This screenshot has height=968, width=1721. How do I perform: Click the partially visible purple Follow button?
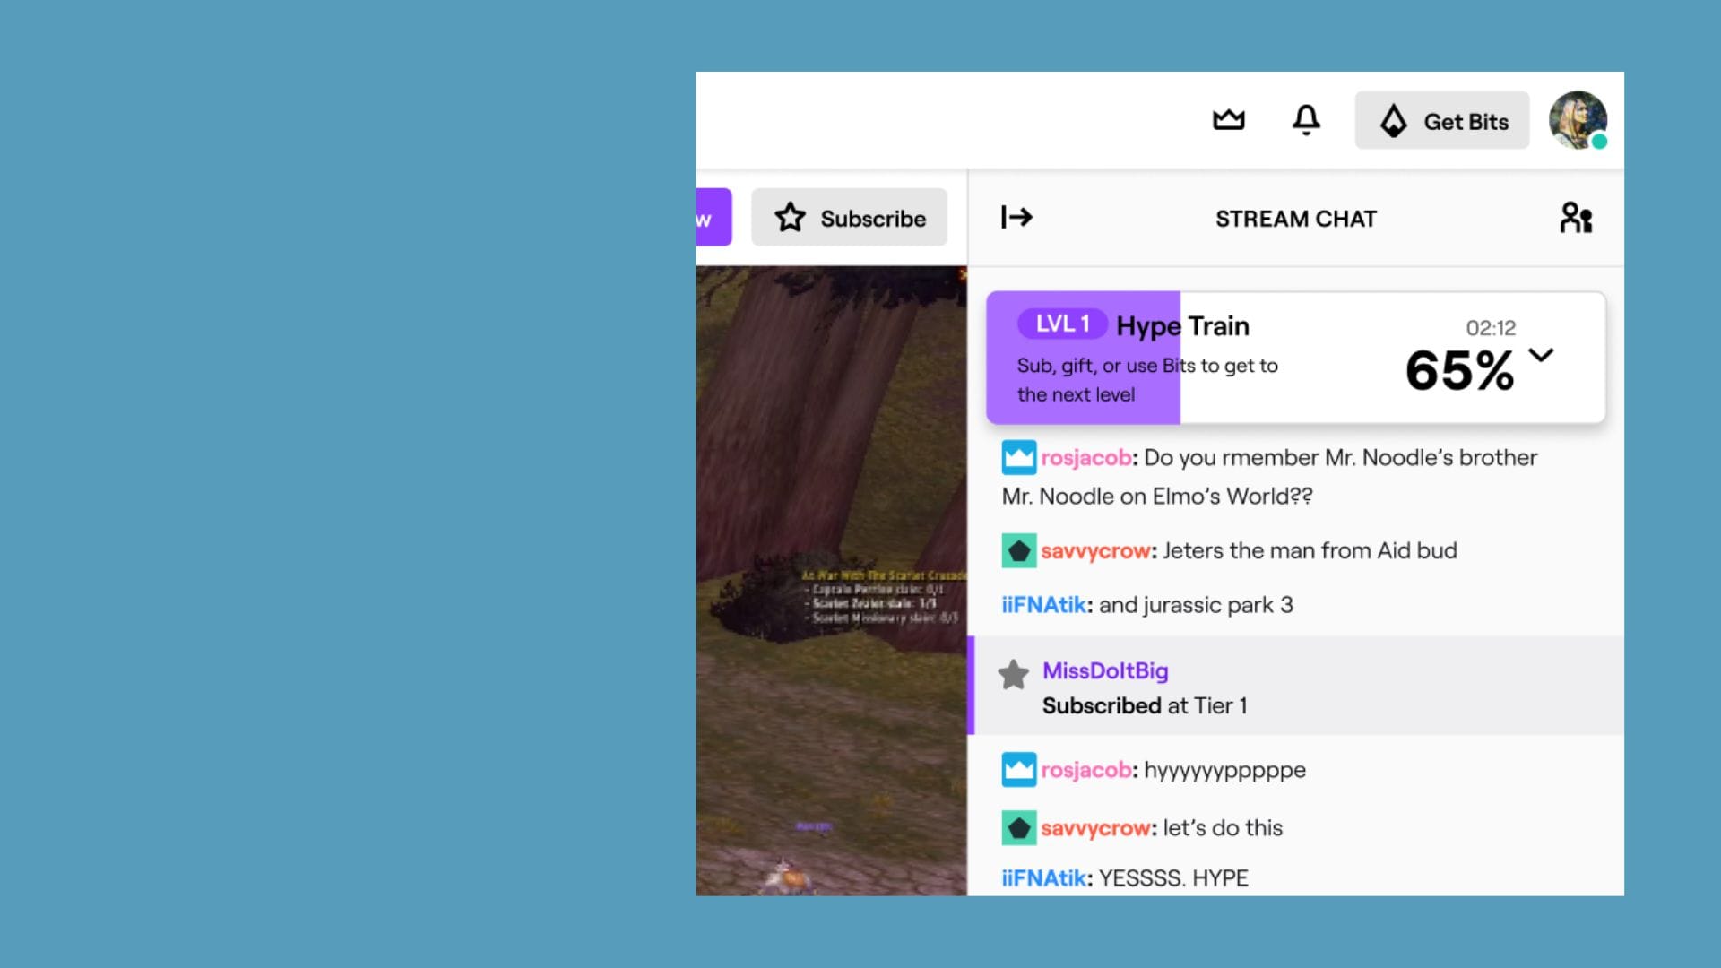pyautogui.click(x=713, y=218)
